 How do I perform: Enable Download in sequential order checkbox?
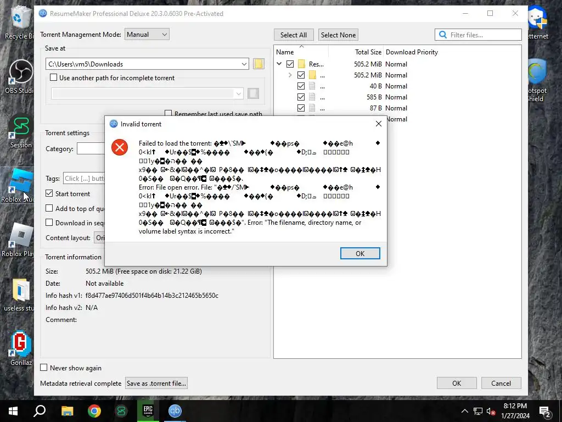pos(49,223)
